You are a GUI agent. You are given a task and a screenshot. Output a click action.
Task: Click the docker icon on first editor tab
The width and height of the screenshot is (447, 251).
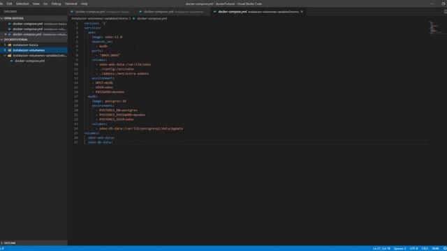(x=72, y=12)
